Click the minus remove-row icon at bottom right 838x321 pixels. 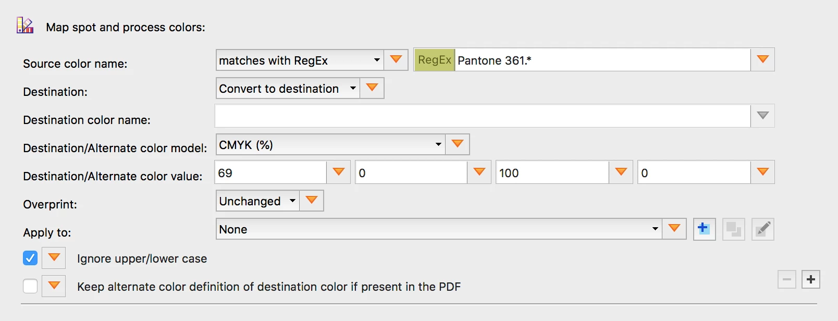tap(786, 279)
